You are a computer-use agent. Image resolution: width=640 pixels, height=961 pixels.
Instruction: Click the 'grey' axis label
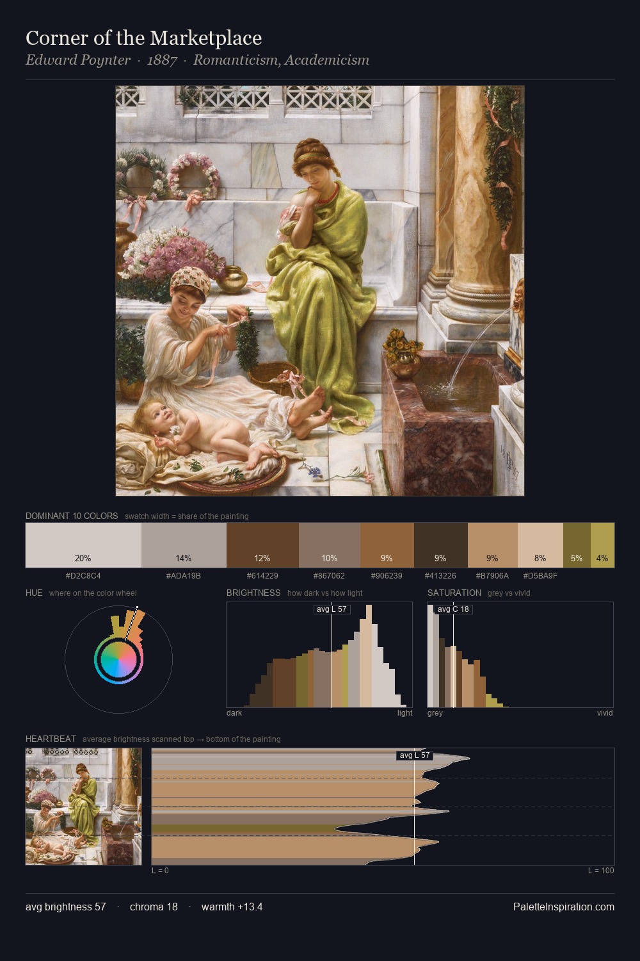(x=435, y=712)
